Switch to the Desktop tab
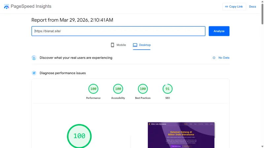The width and height of the screenshot is (264, 148). pyautogui.click(x=142, y=45)
